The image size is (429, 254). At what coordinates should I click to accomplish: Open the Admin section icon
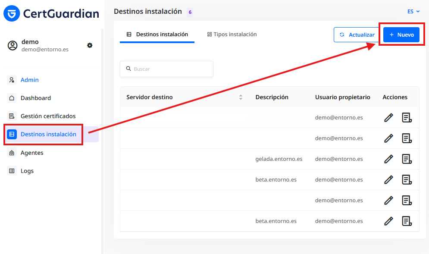point(12,80)
